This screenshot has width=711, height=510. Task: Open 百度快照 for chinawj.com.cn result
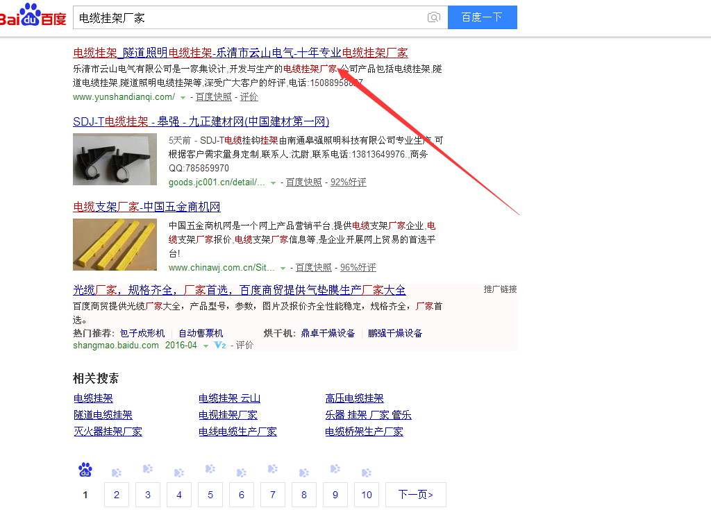314,267
